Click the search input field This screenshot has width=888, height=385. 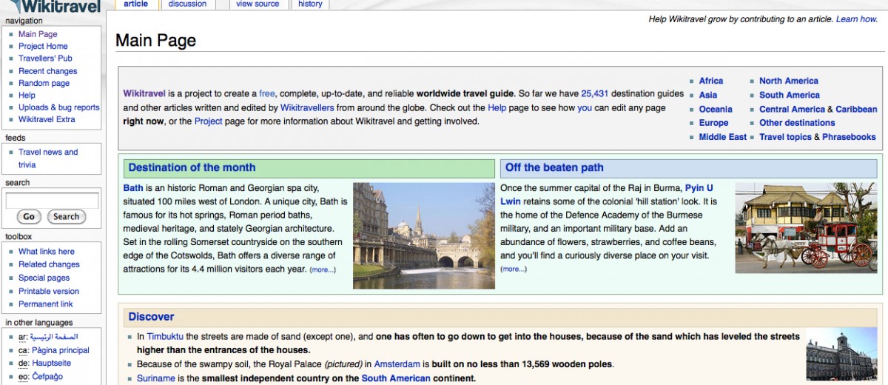tap(52, 201)
